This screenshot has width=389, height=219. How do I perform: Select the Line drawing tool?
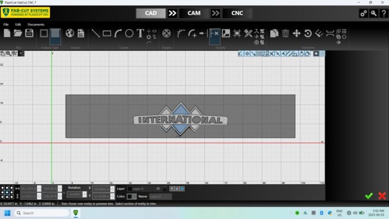tap(95, 33)
